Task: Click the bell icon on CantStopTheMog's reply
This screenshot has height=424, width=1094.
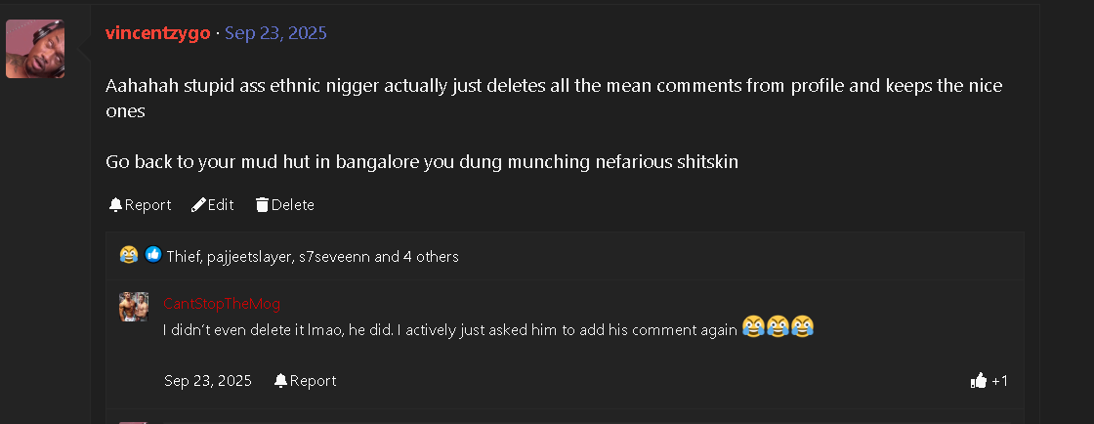Action: 281,381
